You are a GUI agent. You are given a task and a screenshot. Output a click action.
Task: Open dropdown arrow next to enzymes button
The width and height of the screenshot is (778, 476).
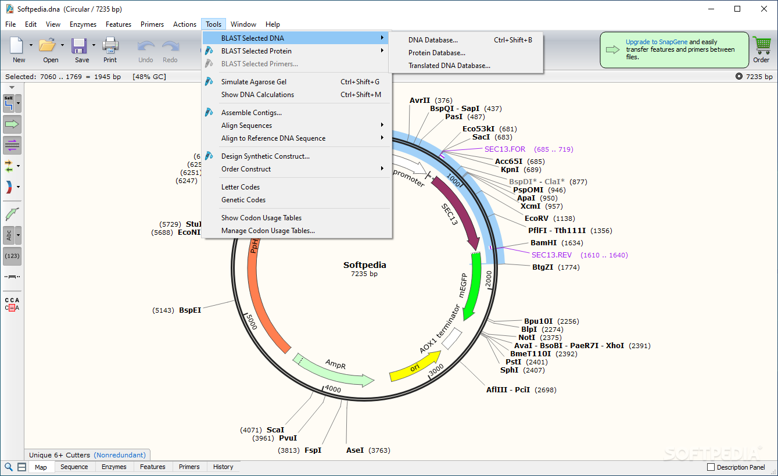pos(19,103)
